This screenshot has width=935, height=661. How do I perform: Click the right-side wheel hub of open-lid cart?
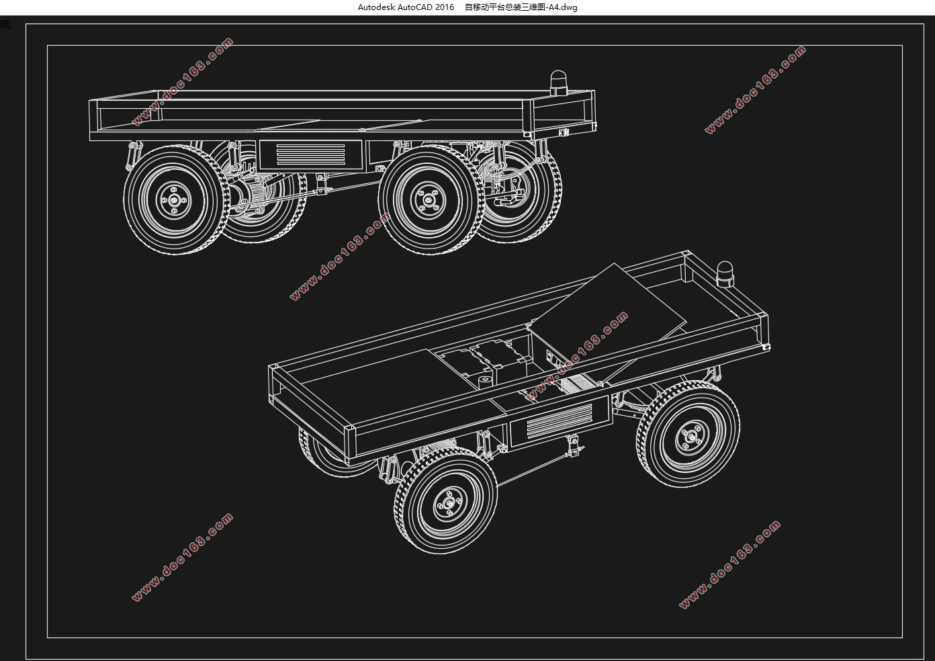click(x=691, y=436)
